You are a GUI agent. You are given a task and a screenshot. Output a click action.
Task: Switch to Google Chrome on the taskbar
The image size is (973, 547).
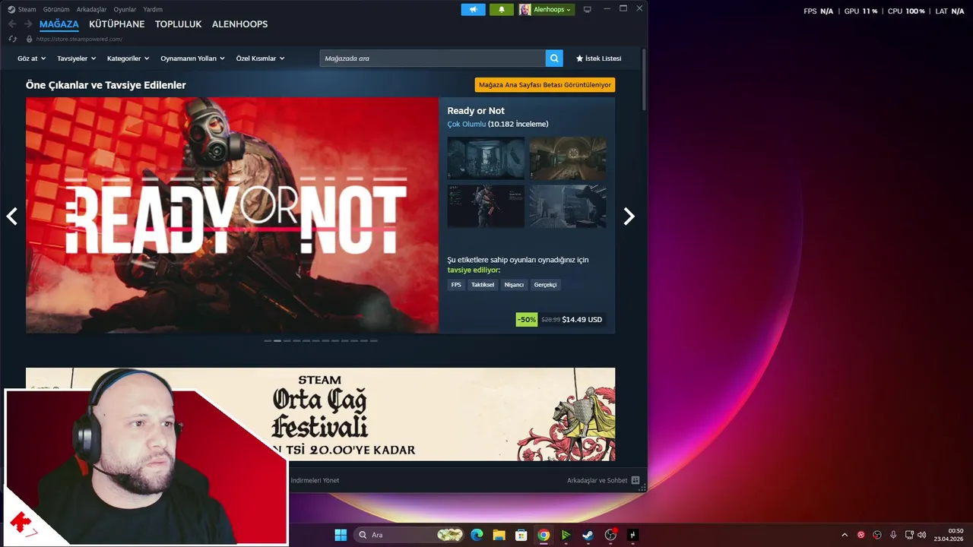point(544,535)
